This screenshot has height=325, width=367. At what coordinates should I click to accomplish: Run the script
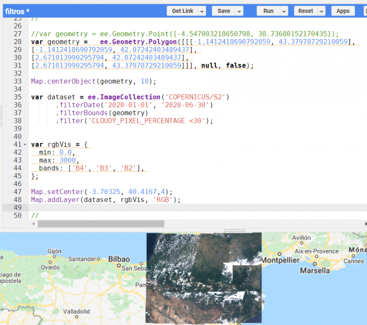point(269,11)
